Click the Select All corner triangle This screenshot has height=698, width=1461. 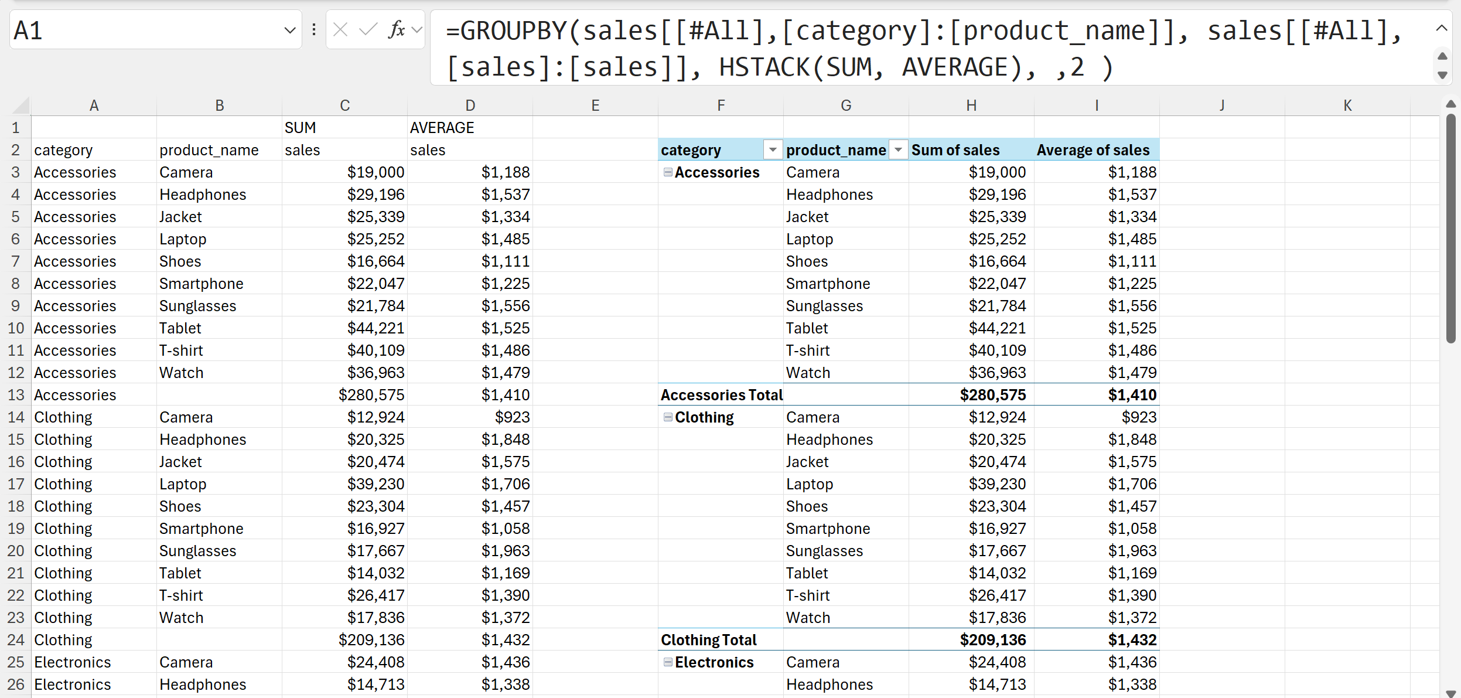21,105
